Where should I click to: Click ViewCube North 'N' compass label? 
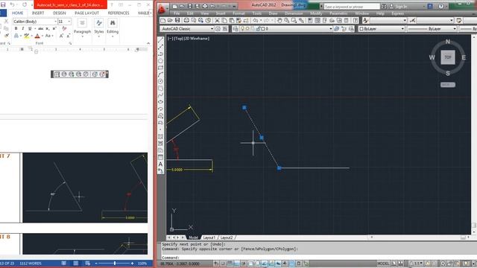[448, 42]
